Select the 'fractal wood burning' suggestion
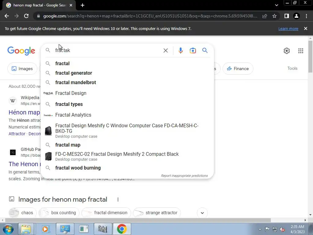Screen dimensions: 313x235 tap(127, 168)
